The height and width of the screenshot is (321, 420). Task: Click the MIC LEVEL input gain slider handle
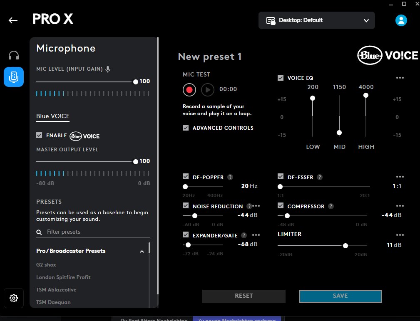point(136,82)
